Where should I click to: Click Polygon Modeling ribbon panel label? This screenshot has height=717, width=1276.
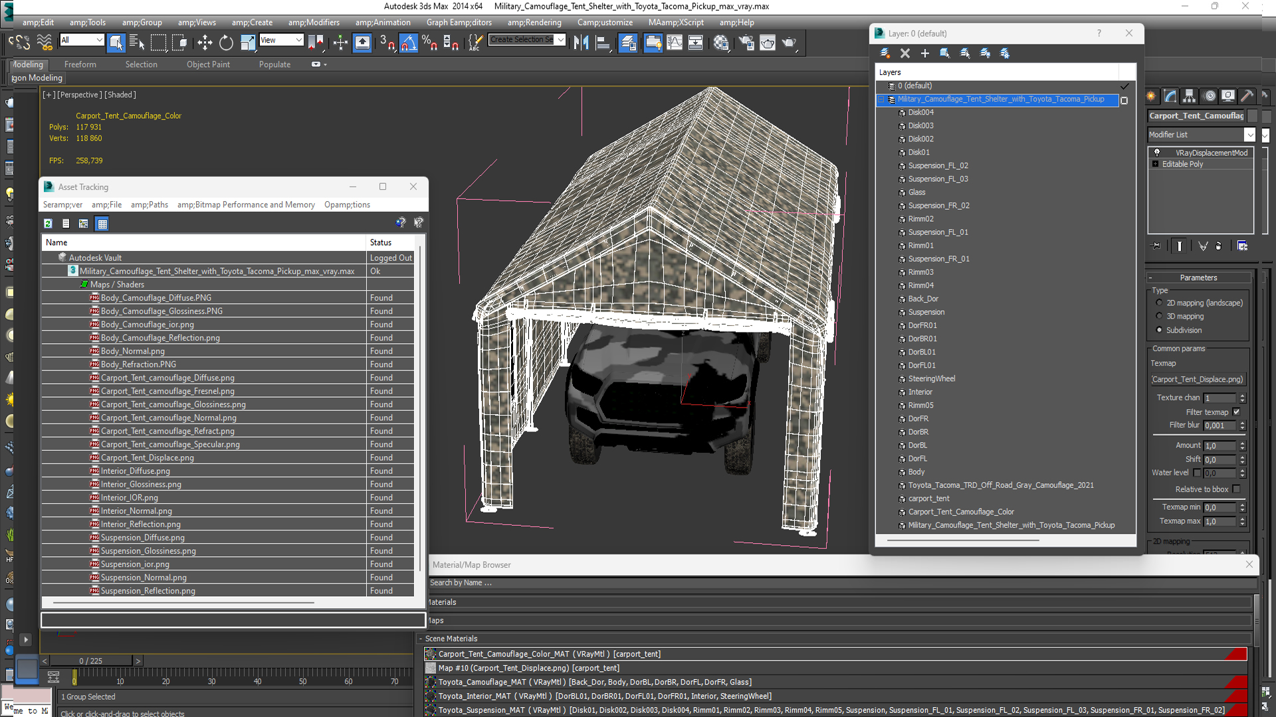click(37, 78)
